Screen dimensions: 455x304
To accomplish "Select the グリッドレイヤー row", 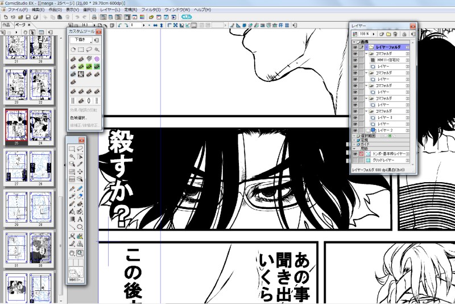I will click(x=388, y=160).
